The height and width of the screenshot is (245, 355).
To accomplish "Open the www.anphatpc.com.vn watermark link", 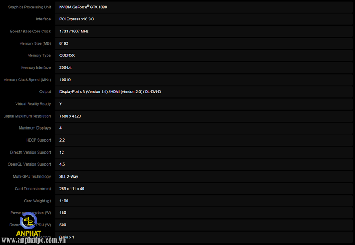I will point(40,240).
